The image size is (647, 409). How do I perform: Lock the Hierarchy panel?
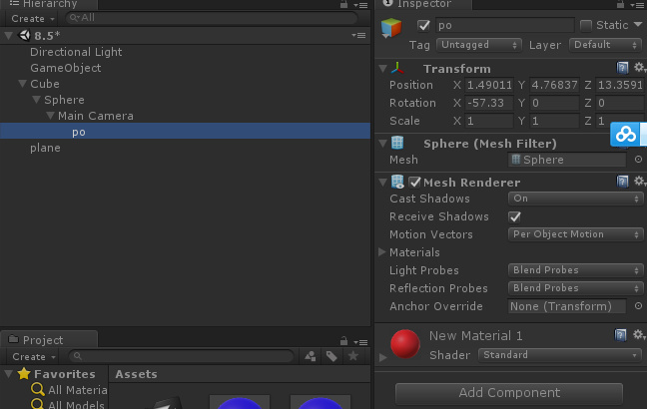[x=343, y=5]
